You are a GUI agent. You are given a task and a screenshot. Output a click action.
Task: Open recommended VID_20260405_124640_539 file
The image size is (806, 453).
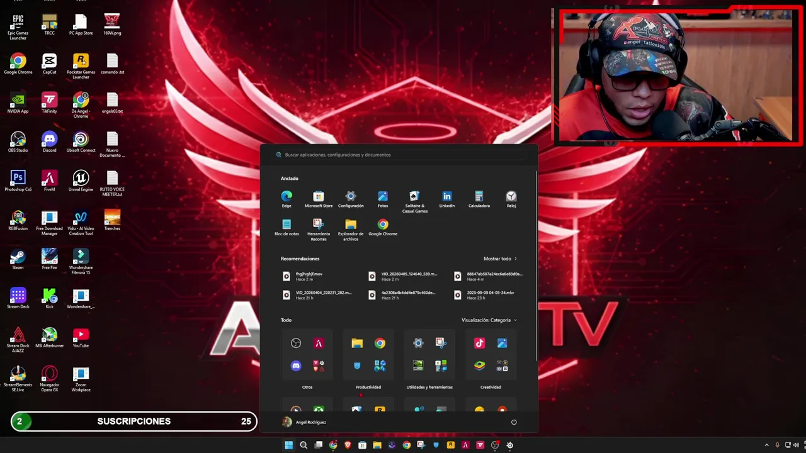(406, 276)
